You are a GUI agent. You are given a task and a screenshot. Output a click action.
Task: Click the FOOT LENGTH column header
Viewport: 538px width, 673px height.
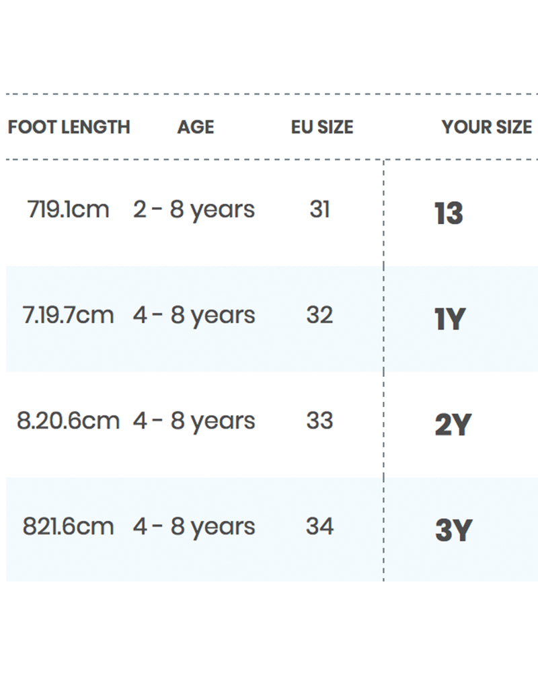click(x=69, y=127)
